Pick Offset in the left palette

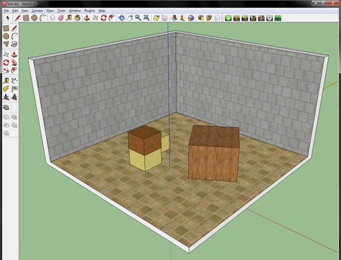point(14,70)
